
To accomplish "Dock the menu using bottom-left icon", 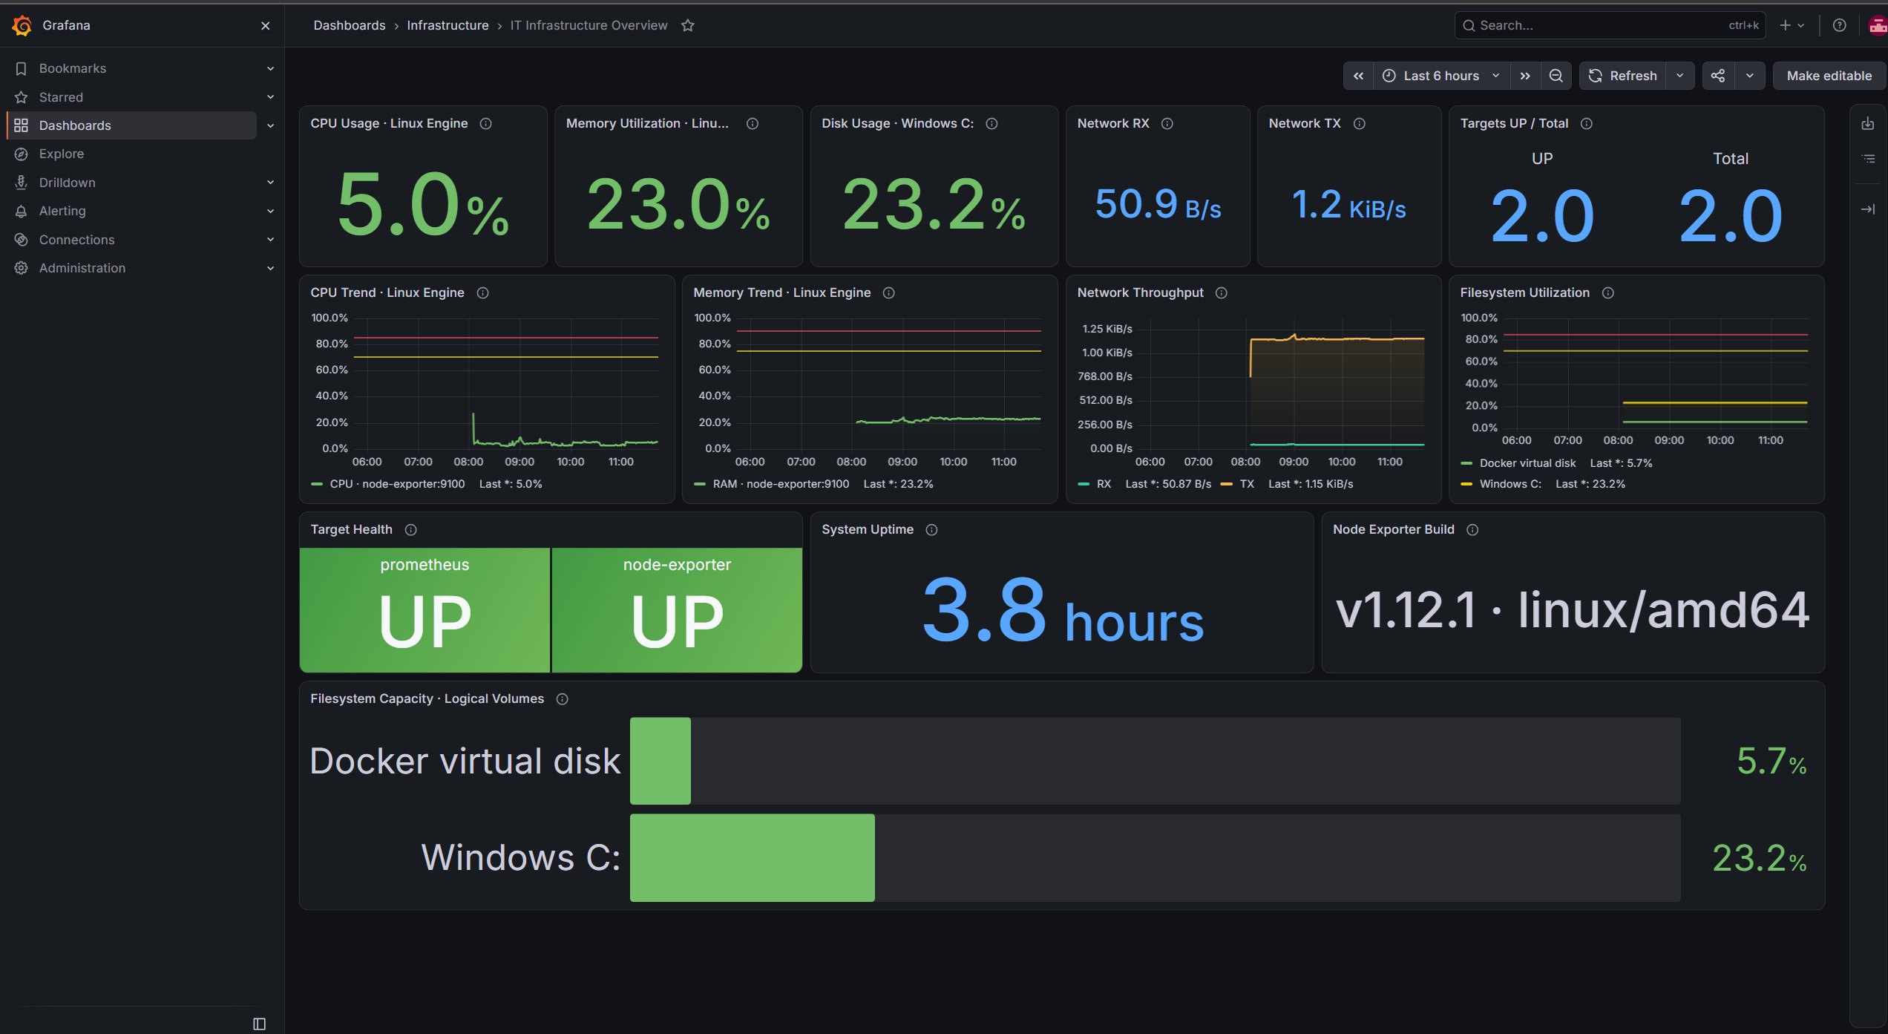I will click(x=259, y=1024).
